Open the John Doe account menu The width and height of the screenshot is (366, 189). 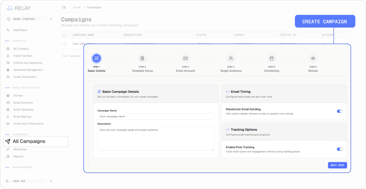29,181
